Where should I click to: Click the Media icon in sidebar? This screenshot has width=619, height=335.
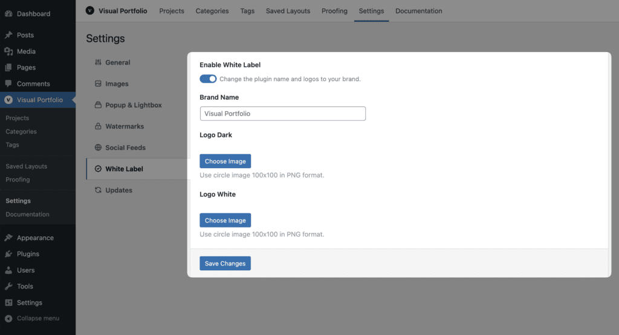[8, 51]
